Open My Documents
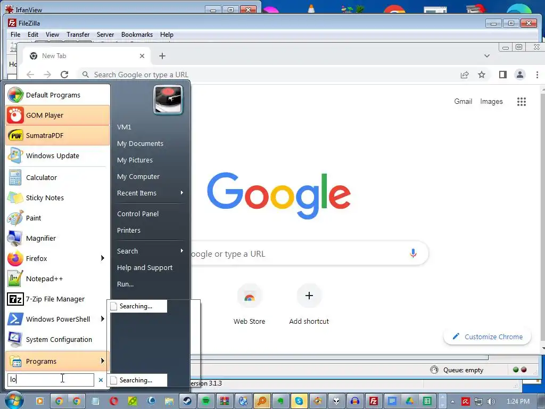Screen dimensions: 545x409 click(x=150, y=144)
